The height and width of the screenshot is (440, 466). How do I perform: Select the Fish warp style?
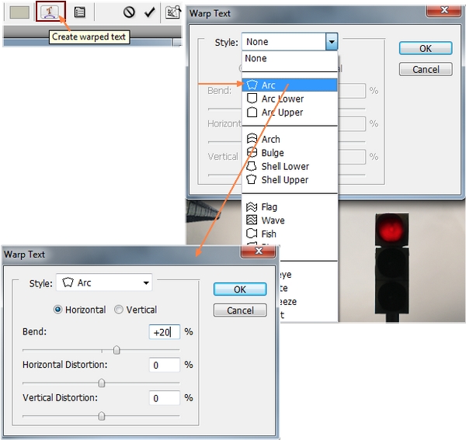coord(290,234)
